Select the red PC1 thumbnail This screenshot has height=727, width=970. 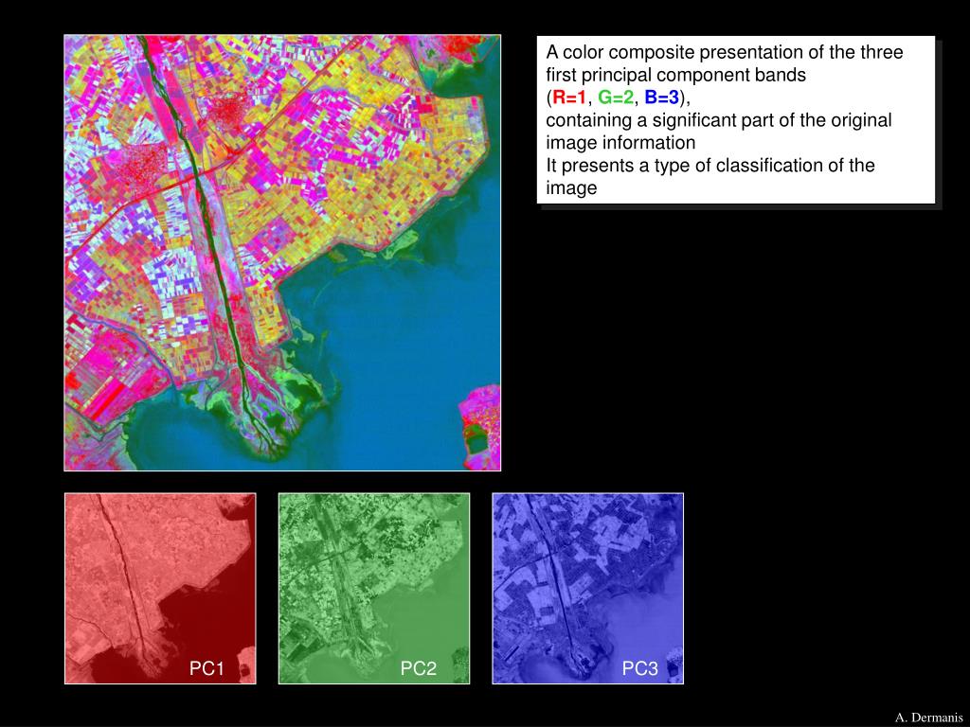[160, 589]
